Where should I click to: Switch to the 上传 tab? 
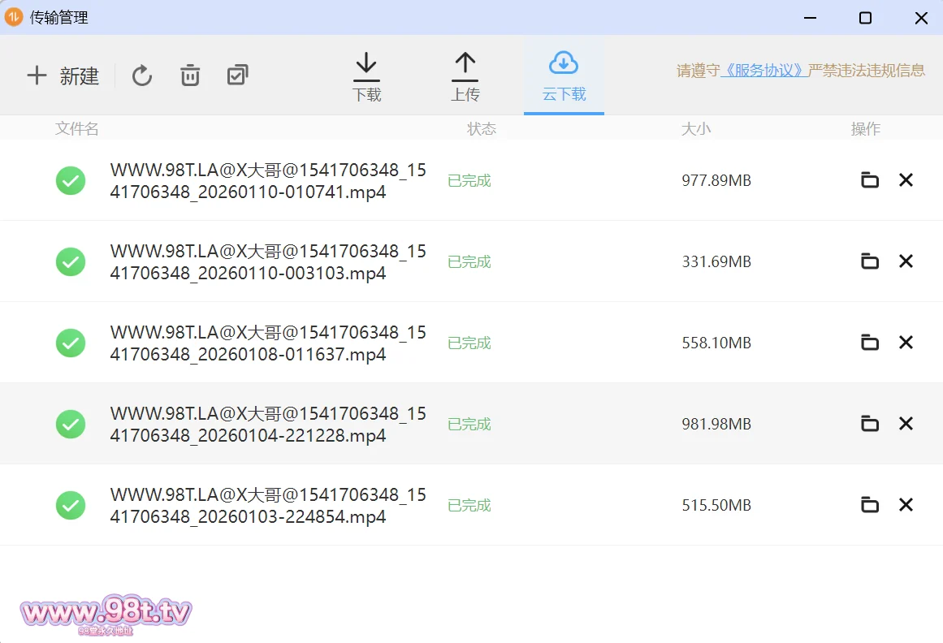click(465, 78)
